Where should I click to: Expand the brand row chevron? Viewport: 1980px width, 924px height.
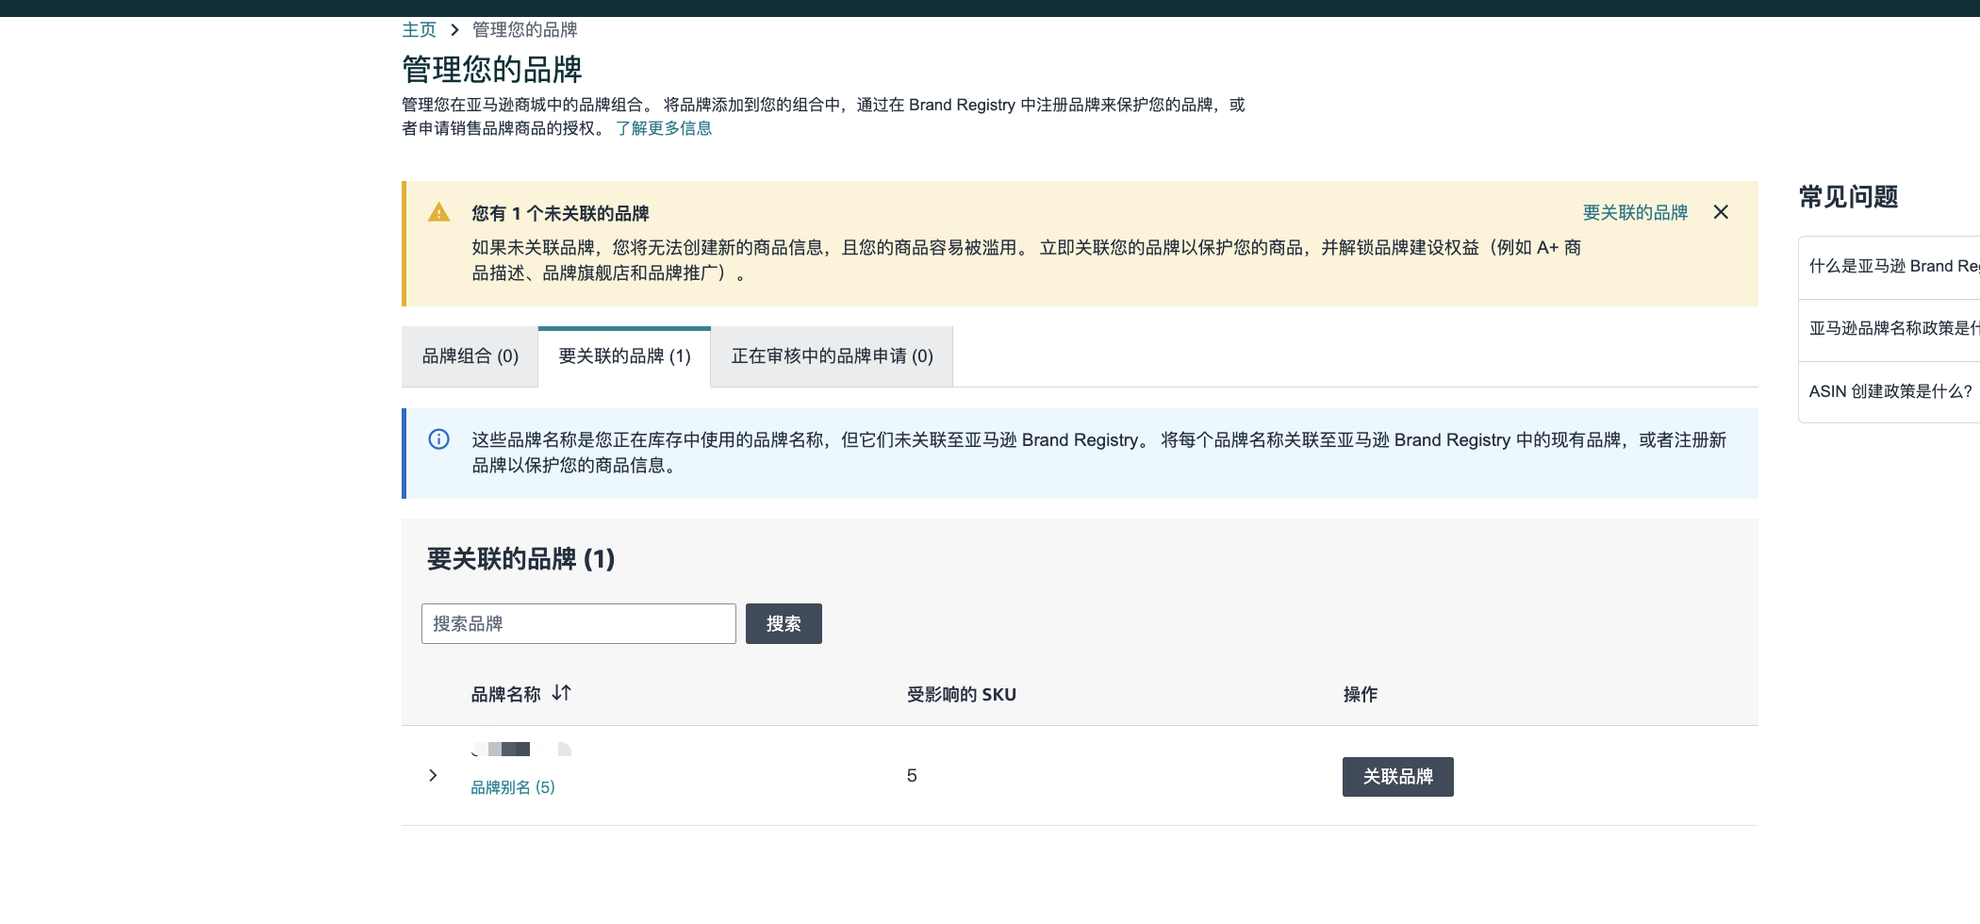[433, 775]
